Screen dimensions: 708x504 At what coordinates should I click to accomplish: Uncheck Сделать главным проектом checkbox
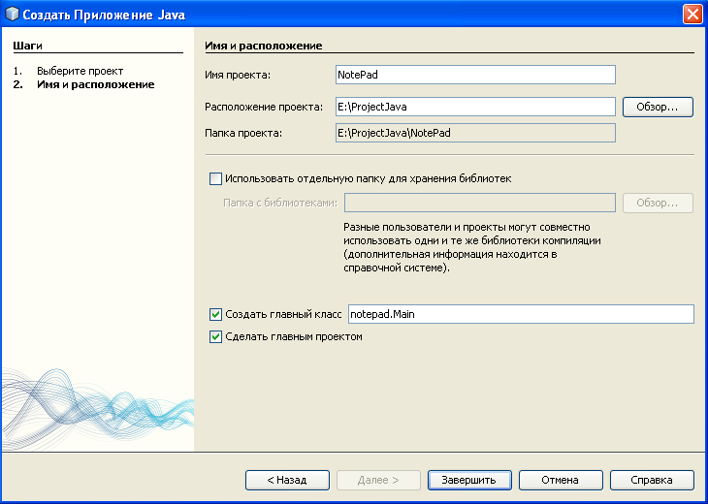(216, 336)
